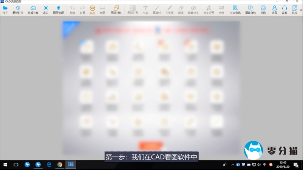Start 文字查找 text search
This screenshot has height=170, width=303.
[235, 10]
